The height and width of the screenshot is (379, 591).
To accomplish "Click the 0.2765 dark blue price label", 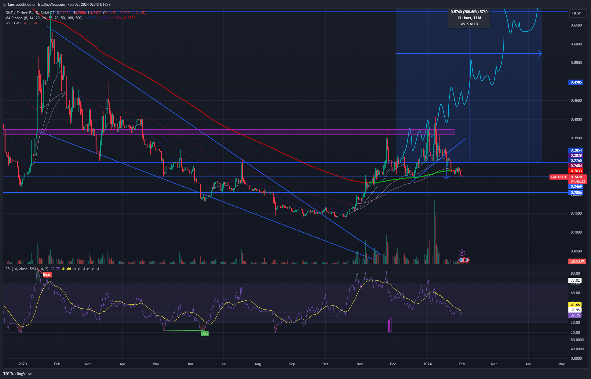I will [576, 161].
